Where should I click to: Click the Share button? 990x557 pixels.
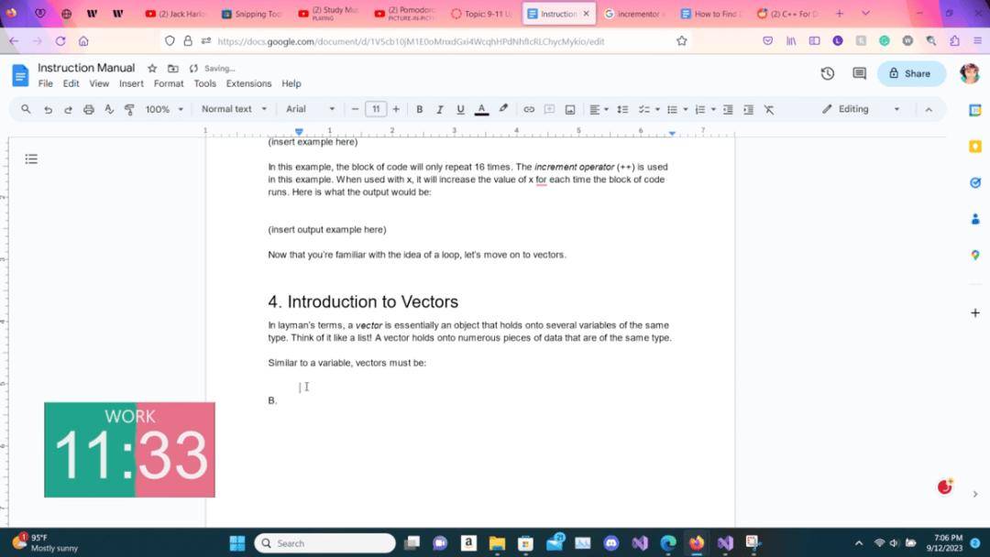pos(910,74)
